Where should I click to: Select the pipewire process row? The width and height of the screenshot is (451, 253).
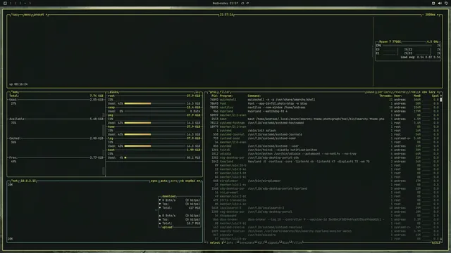click(323, 235)
